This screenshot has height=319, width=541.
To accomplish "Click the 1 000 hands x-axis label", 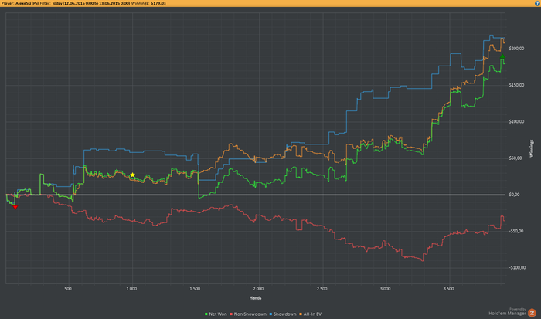I will (131, 289).
